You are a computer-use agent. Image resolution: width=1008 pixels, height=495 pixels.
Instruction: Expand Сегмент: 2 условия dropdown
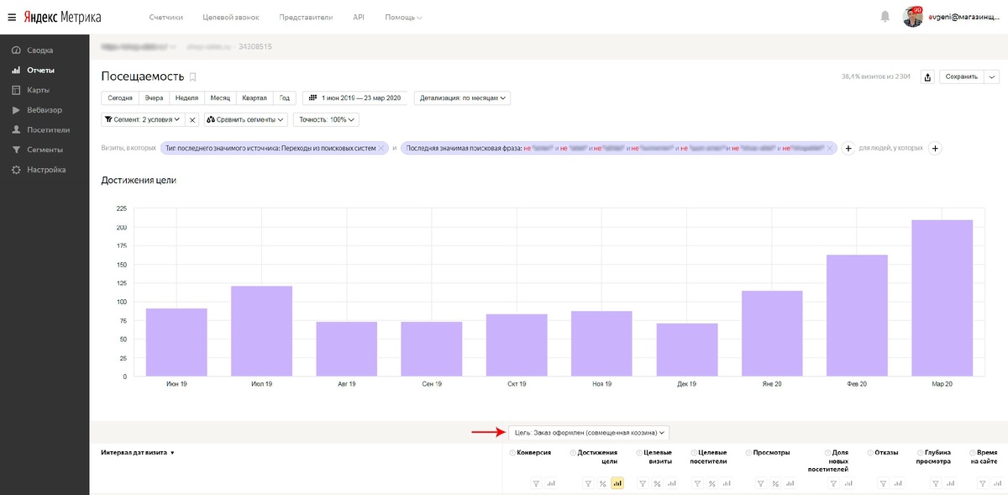[141, 119]
